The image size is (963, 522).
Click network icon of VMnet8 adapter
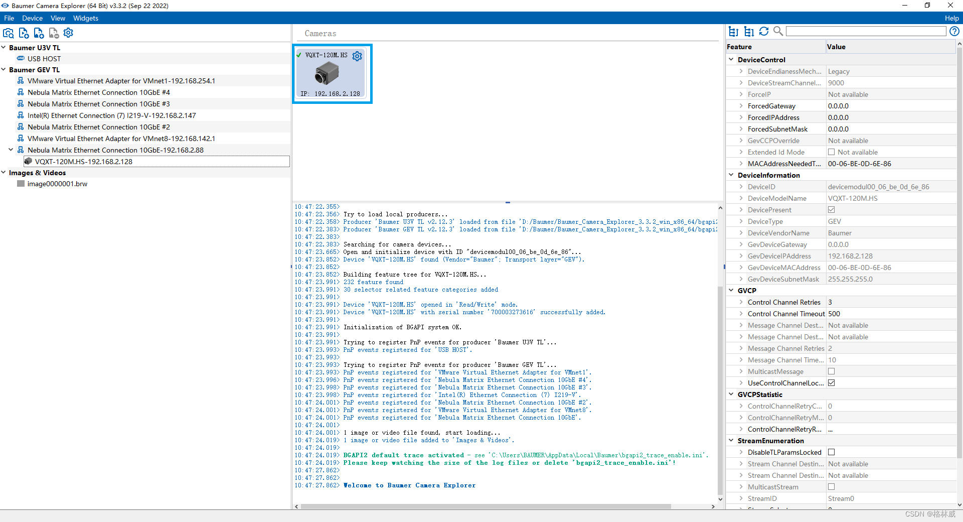[21, 138]
